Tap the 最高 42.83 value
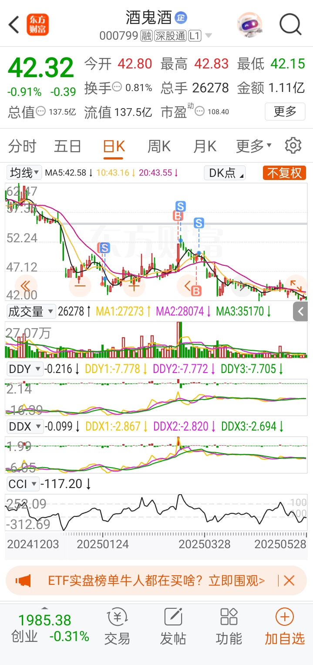The width and height of the screenshot is (313, 665). click(212, 64)
